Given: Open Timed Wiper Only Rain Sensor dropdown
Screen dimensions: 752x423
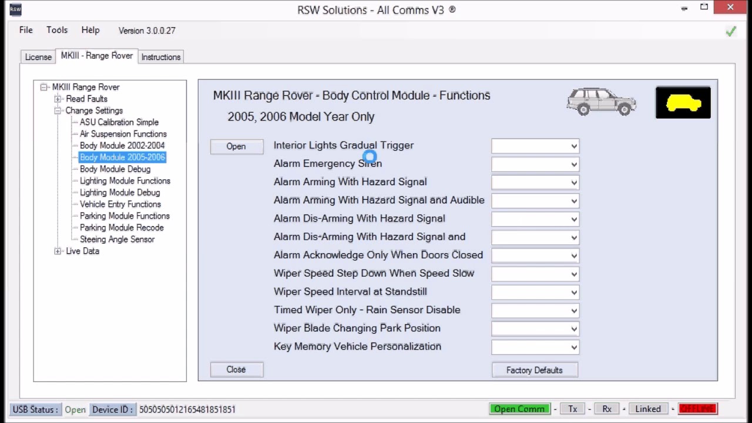Looking at the screenshot, I should (535, 310).
